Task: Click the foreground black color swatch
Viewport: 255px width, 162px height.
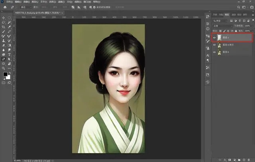Action: (5, 74)
